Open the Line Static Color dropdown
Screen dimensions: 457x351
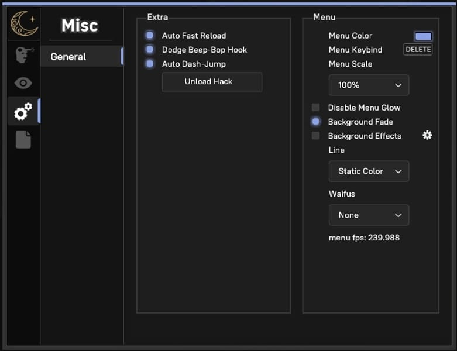pyautogui.click(x=369, y=171)
